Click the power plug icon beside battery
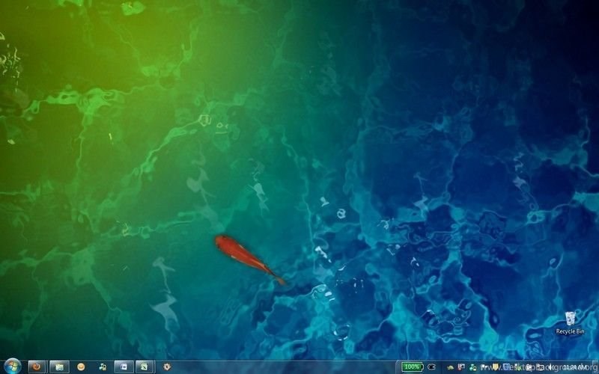599x374 pixels. tap(431, 367)
